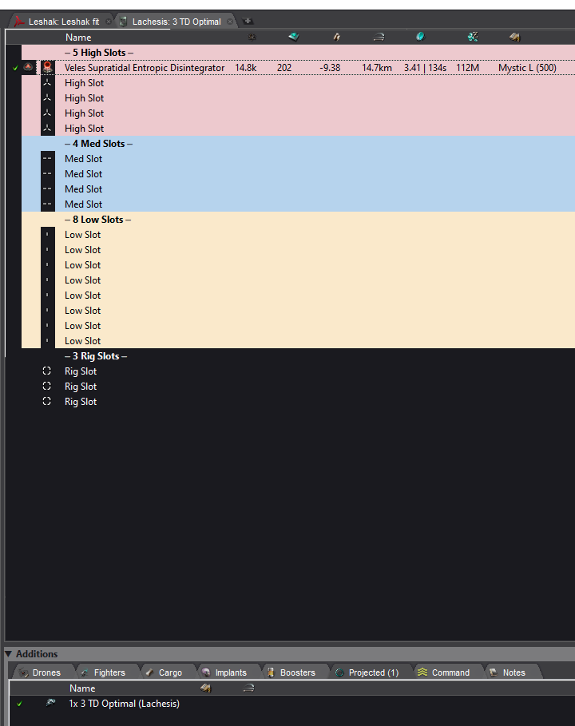Click the 112M price value

coord(468,68)
